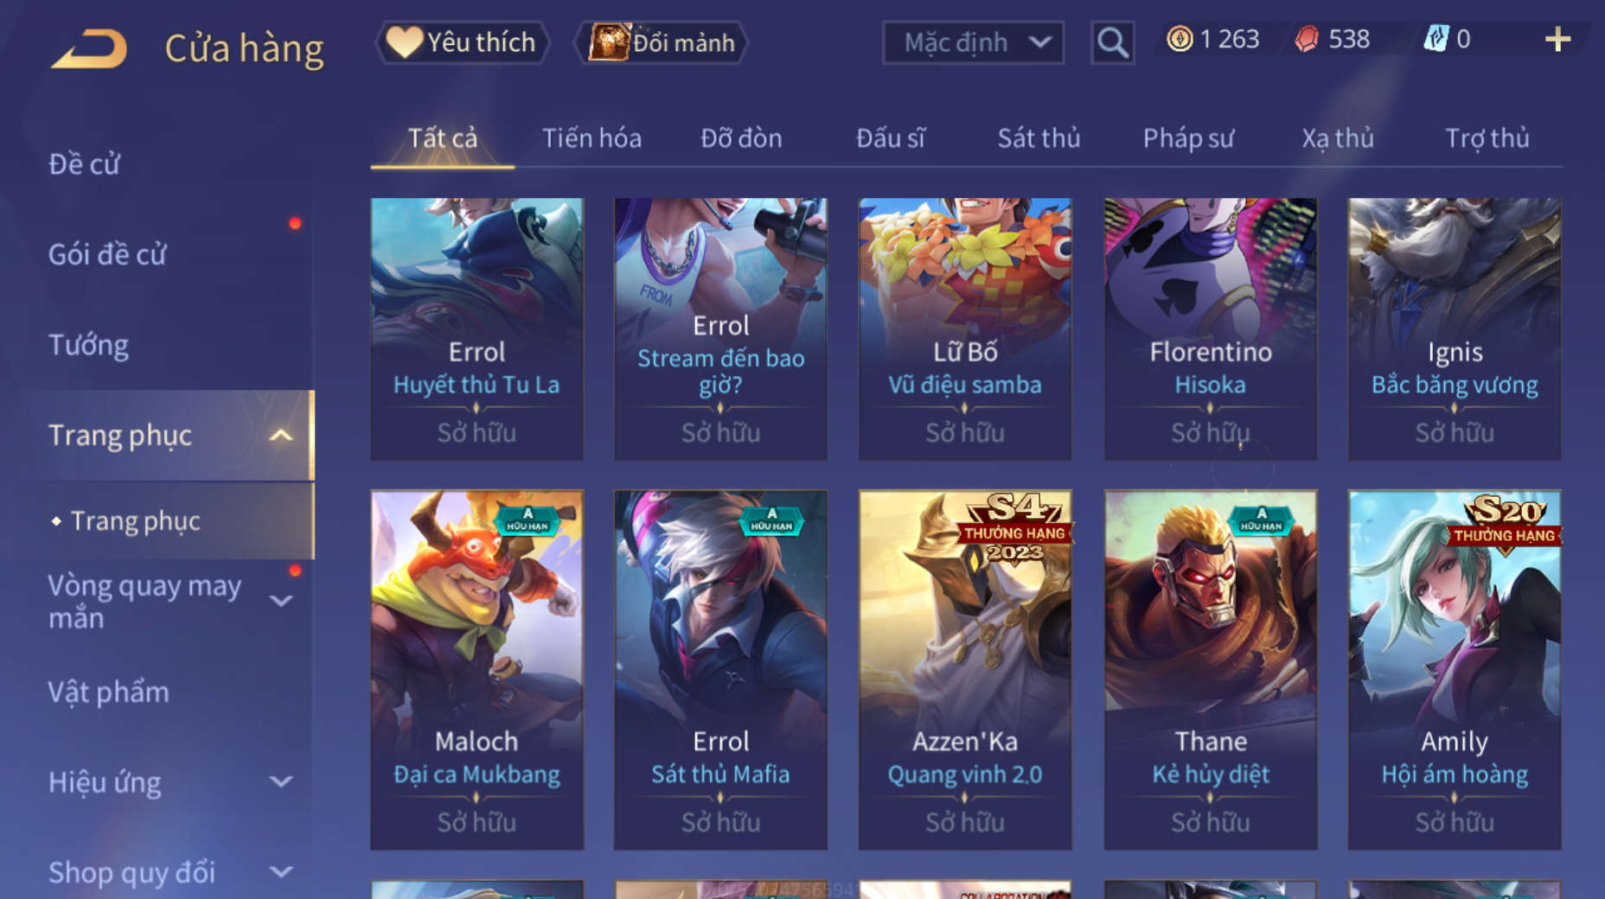Click the red ruby currency icon
This screenshot has width=1605, height=899.
click(1307, 39)
